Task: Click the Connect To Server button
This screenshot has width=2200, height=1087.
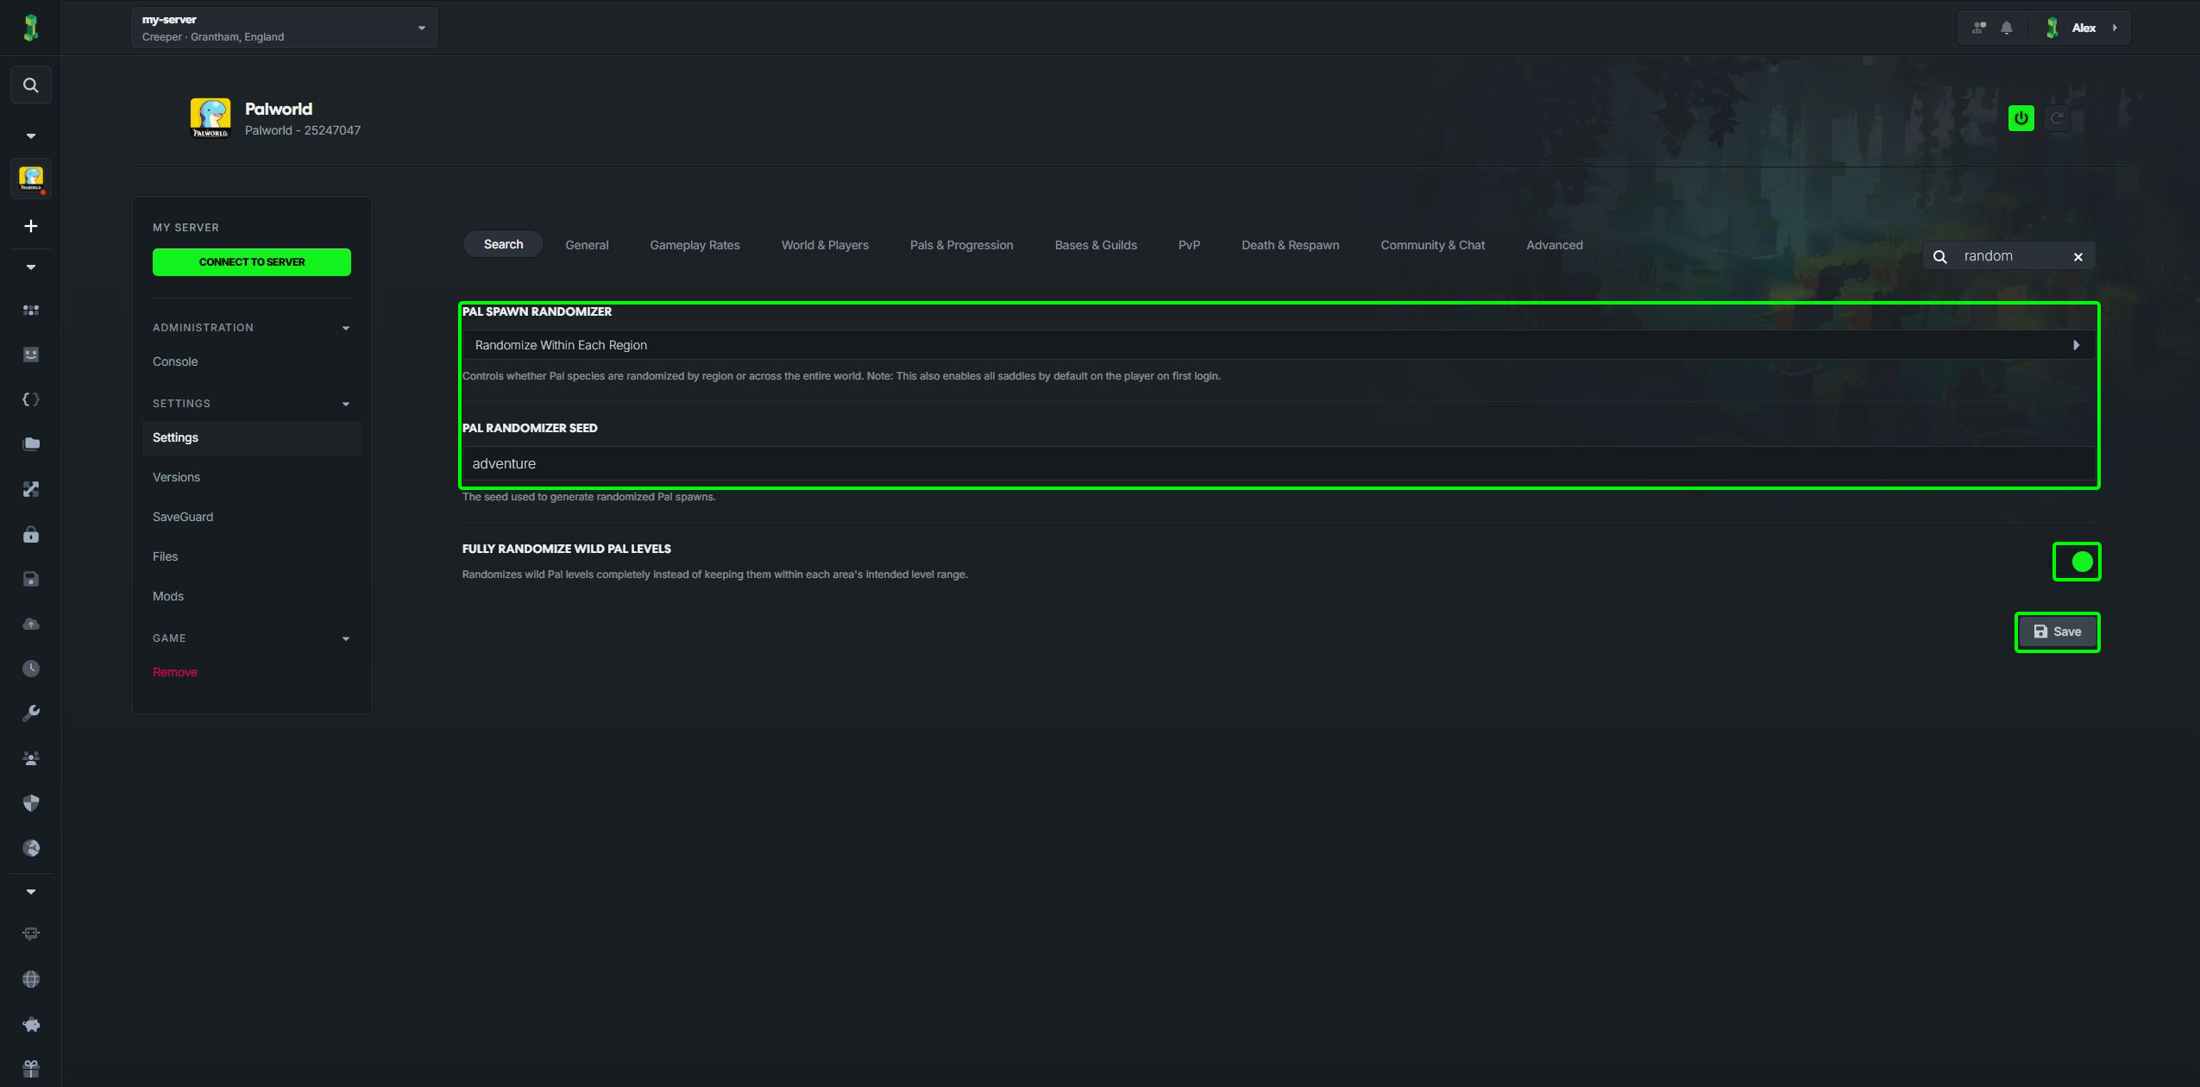Action: tap(252, 262)
